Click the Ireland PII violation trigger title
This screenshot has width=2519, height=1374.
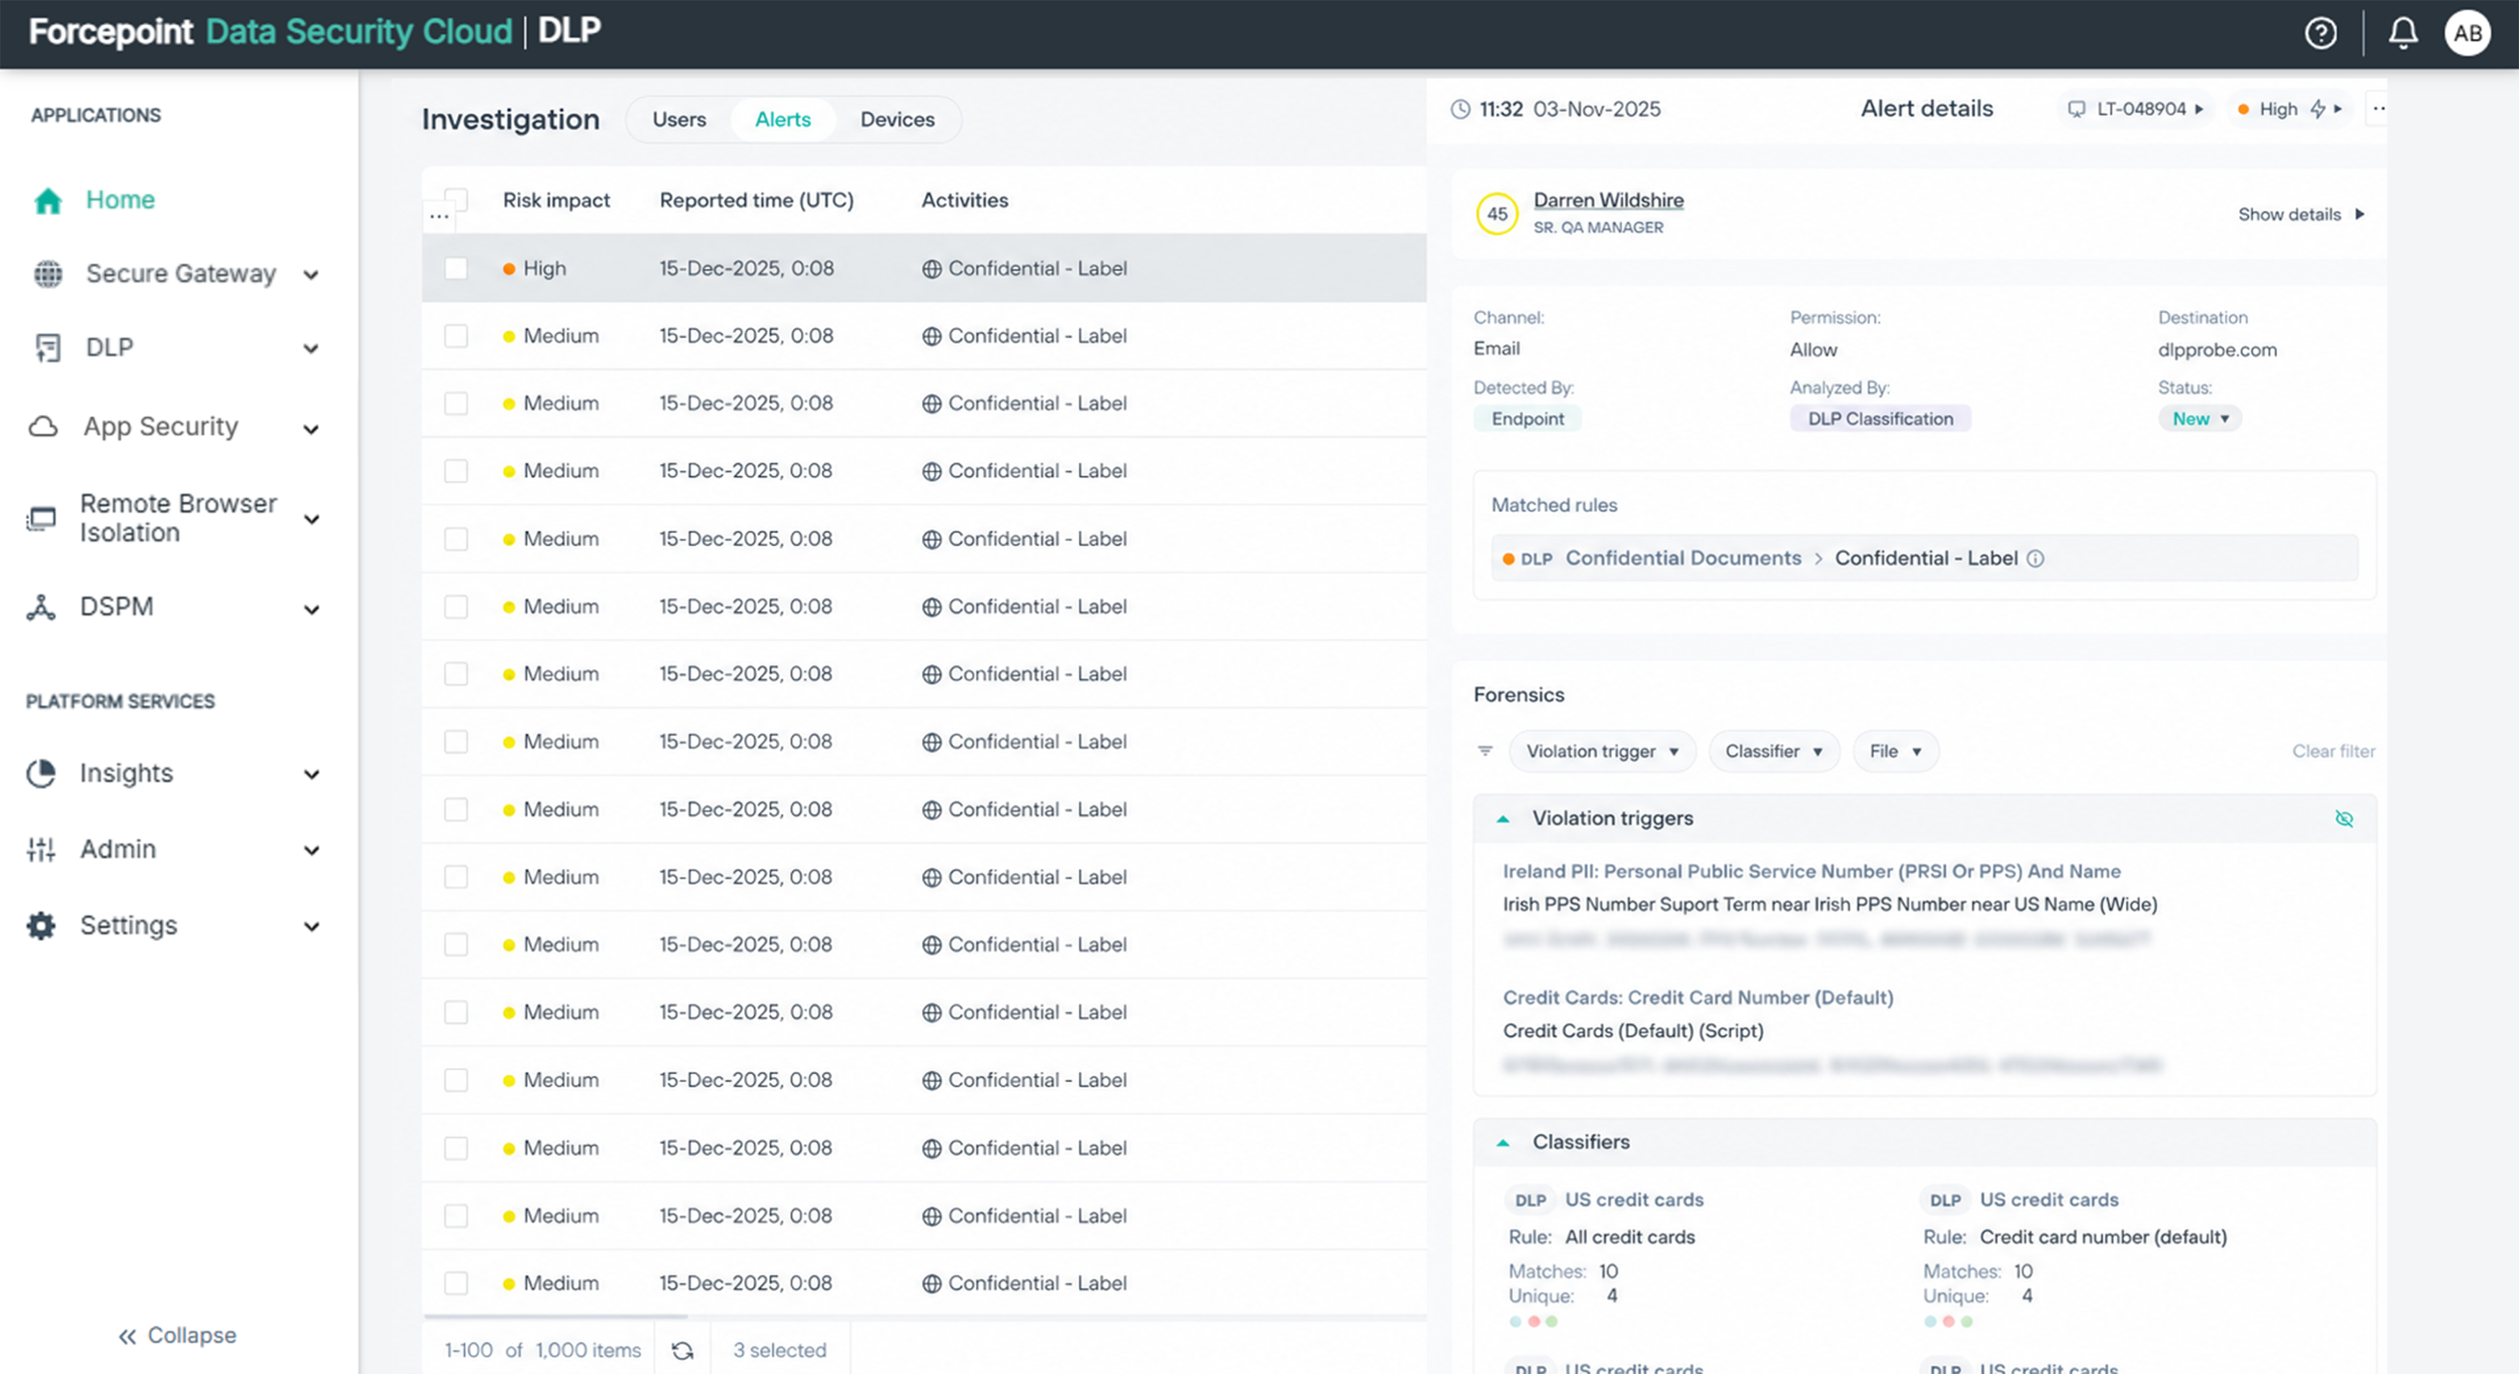point(1811,872)
